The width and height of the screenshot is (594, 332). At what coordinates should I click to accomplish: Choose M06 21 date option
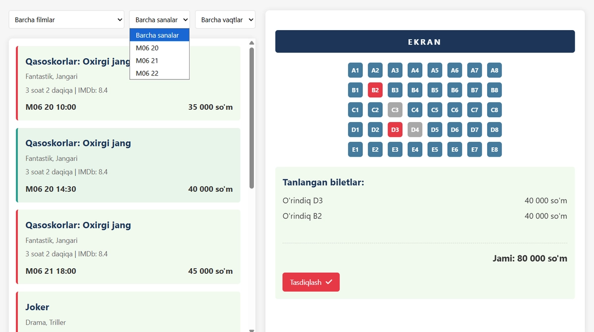coord(159,61)
